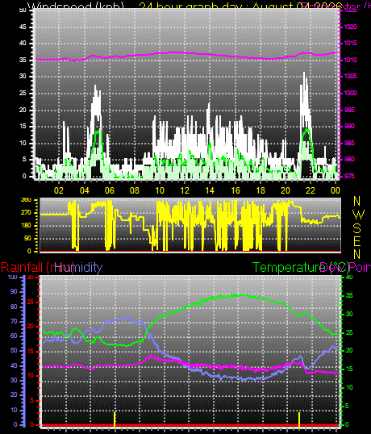Click the 990 barometer axis value
This screenshot has width=371, height=434.
[x=349, y=126]
